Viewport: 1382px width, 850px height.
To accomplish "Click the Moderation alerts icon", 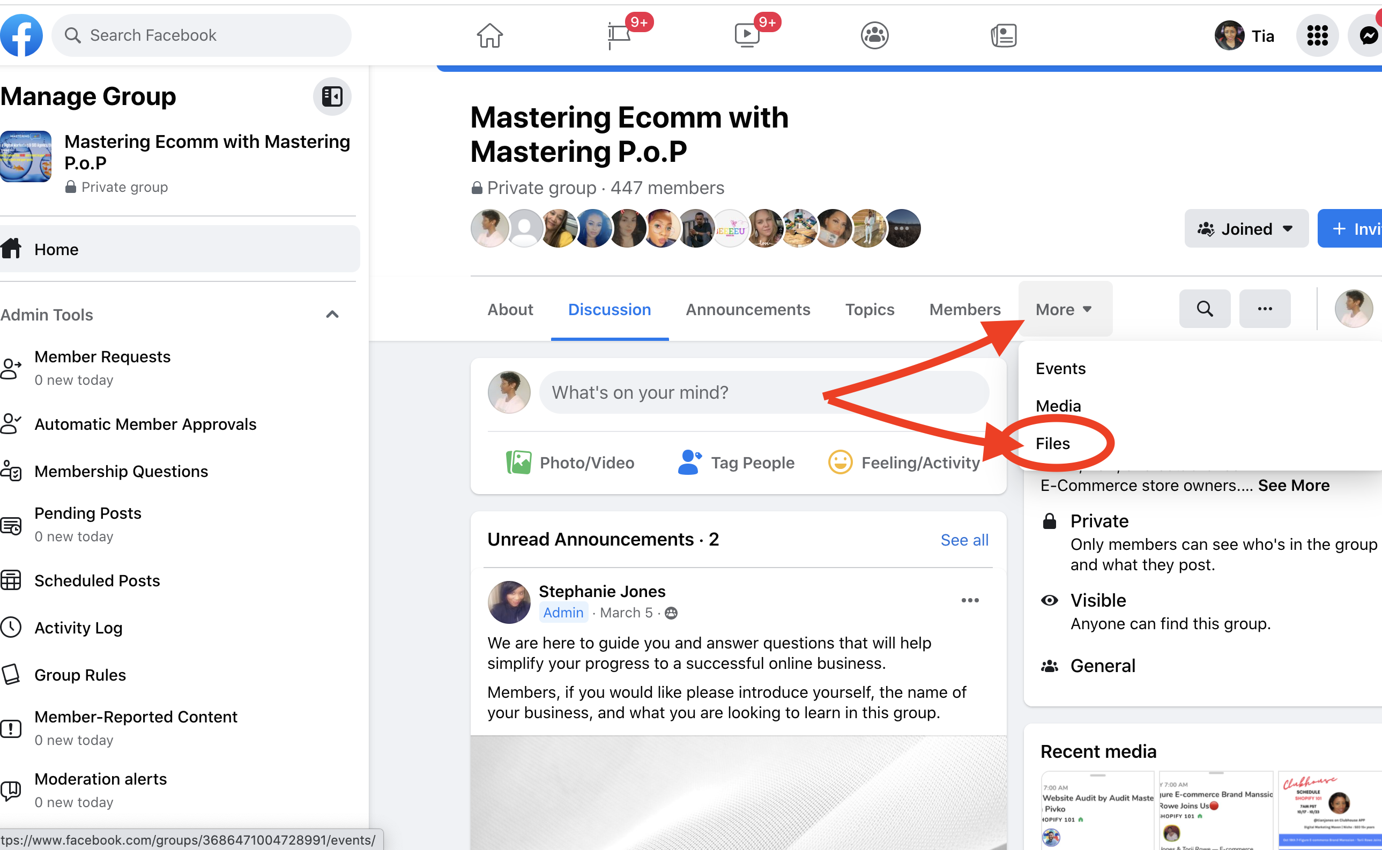I will 11,791.
